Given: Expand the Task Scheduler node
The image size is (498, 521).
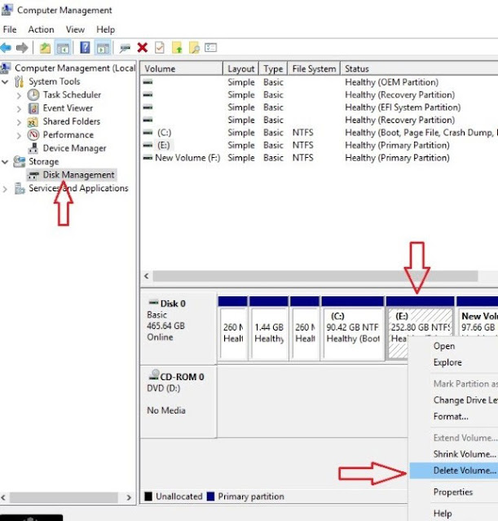Looking at the screenshot, I should tap(19, 96).
